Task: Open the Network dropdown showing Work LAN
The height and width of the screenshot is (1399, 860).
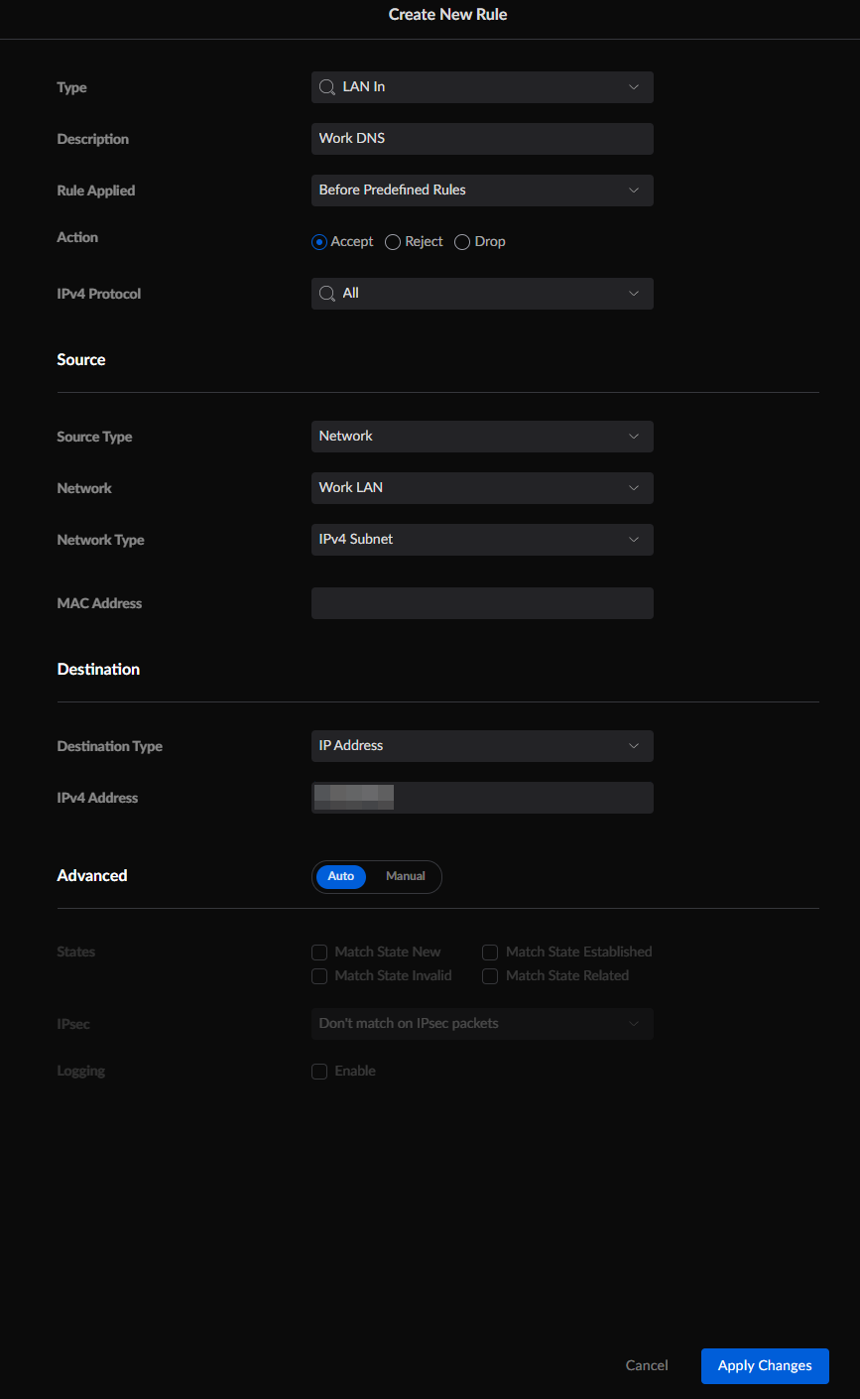Action: 482,488
